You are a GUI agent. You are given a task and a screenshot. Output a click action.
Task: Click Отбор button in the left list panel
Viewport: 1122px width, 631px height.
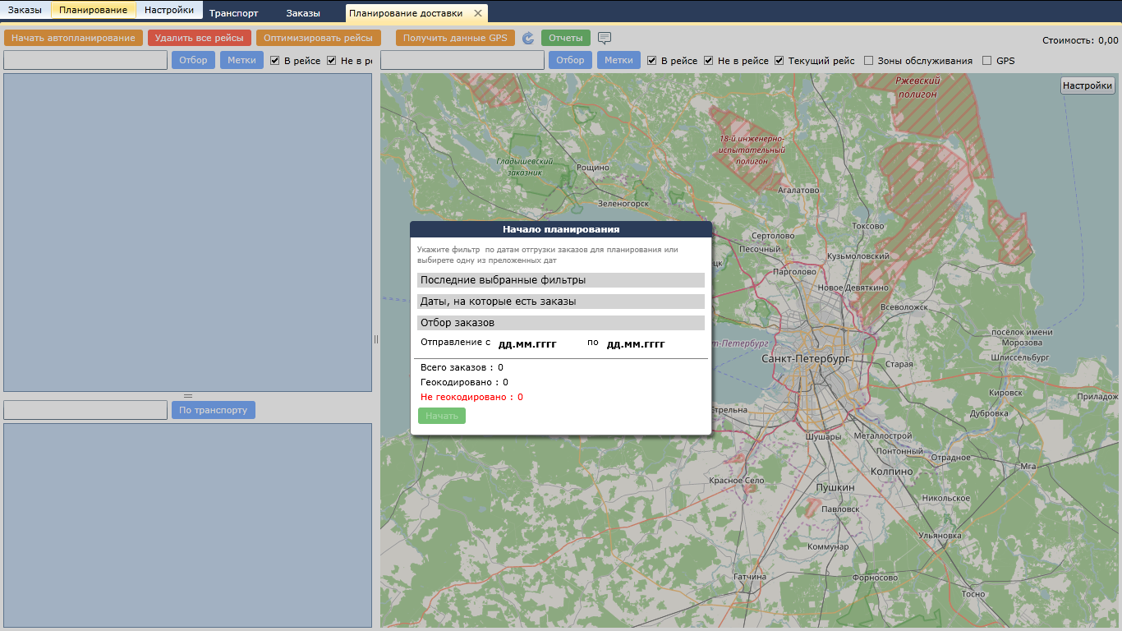[x=194, y=60]
